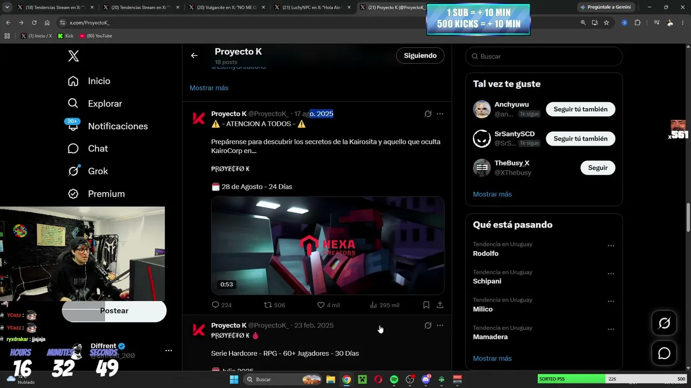Open TheBusy_X's profile avatar
Image resolution: width=691 pixels, height=388 pixels.
pos(482,168)
